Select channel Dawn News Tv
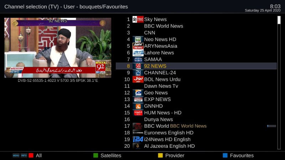The height and width of the screenshot is (160, 285). pos(196,86)
